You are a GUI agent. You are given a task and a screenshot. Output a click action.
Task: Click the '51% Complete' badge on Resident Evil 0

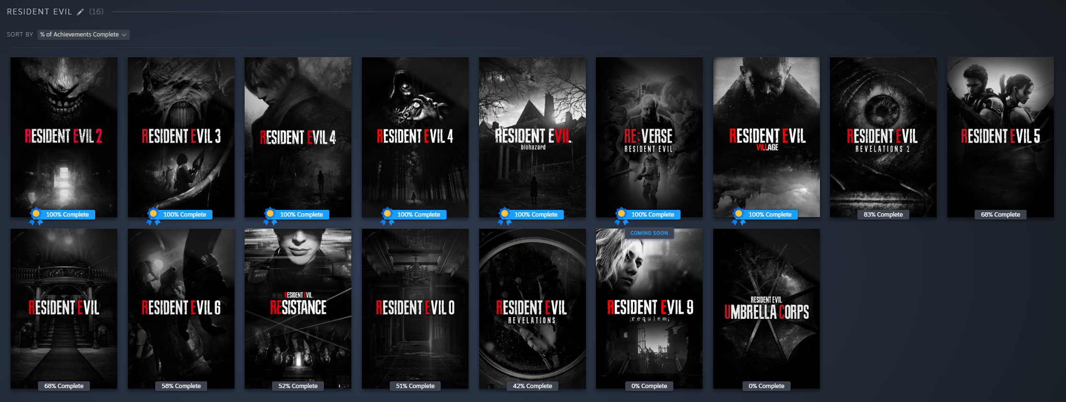(415, 386)
